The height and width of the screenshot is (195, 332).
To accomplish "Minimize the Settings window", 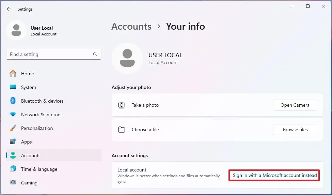I will [292, 6].
